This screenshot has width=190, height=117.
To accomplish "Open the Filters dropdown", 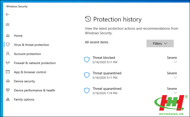I will [x=160, y=43].
